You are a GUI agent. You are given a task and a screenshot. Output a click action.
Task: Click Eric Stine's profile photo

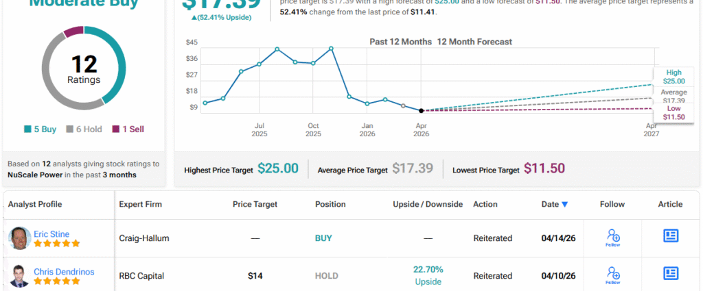point(20,239)
